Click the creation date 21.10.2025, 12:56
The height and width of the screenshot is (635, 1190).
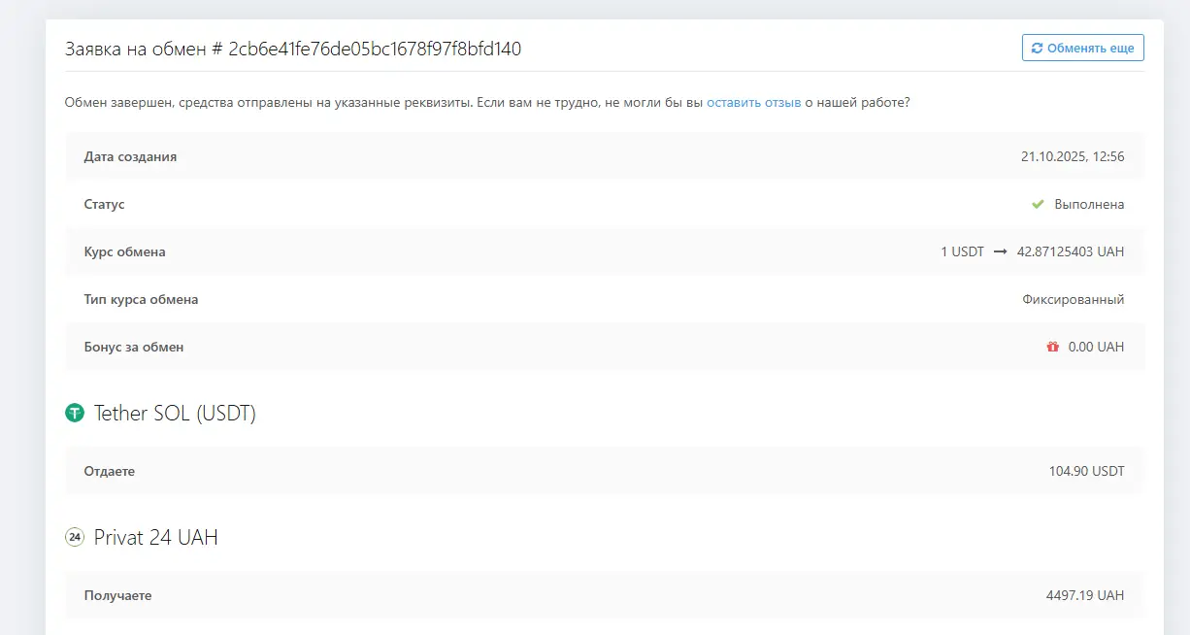(1072, 156)
